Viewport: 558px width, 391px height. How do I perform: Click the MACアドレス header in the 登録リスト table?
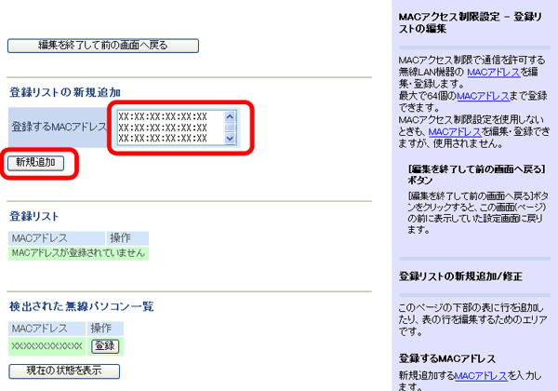57,238
